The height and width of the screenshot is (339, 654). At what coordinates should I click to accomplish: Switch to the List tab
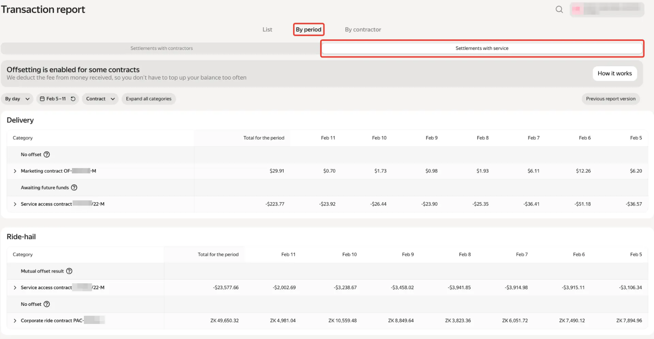click(267, 30)
